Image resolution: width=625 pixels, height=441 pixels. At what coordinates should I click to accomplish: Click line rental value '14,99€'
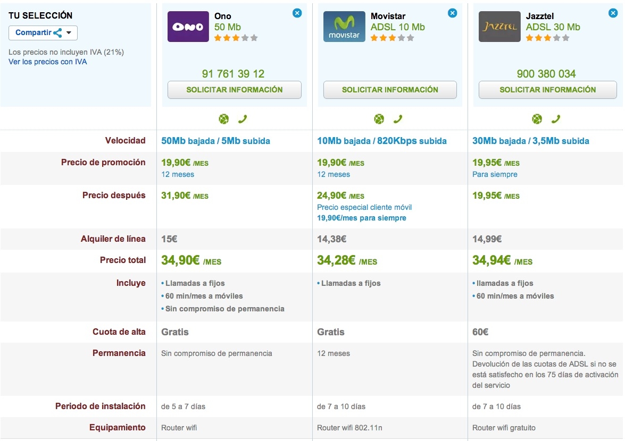click(x=487, y=239)
